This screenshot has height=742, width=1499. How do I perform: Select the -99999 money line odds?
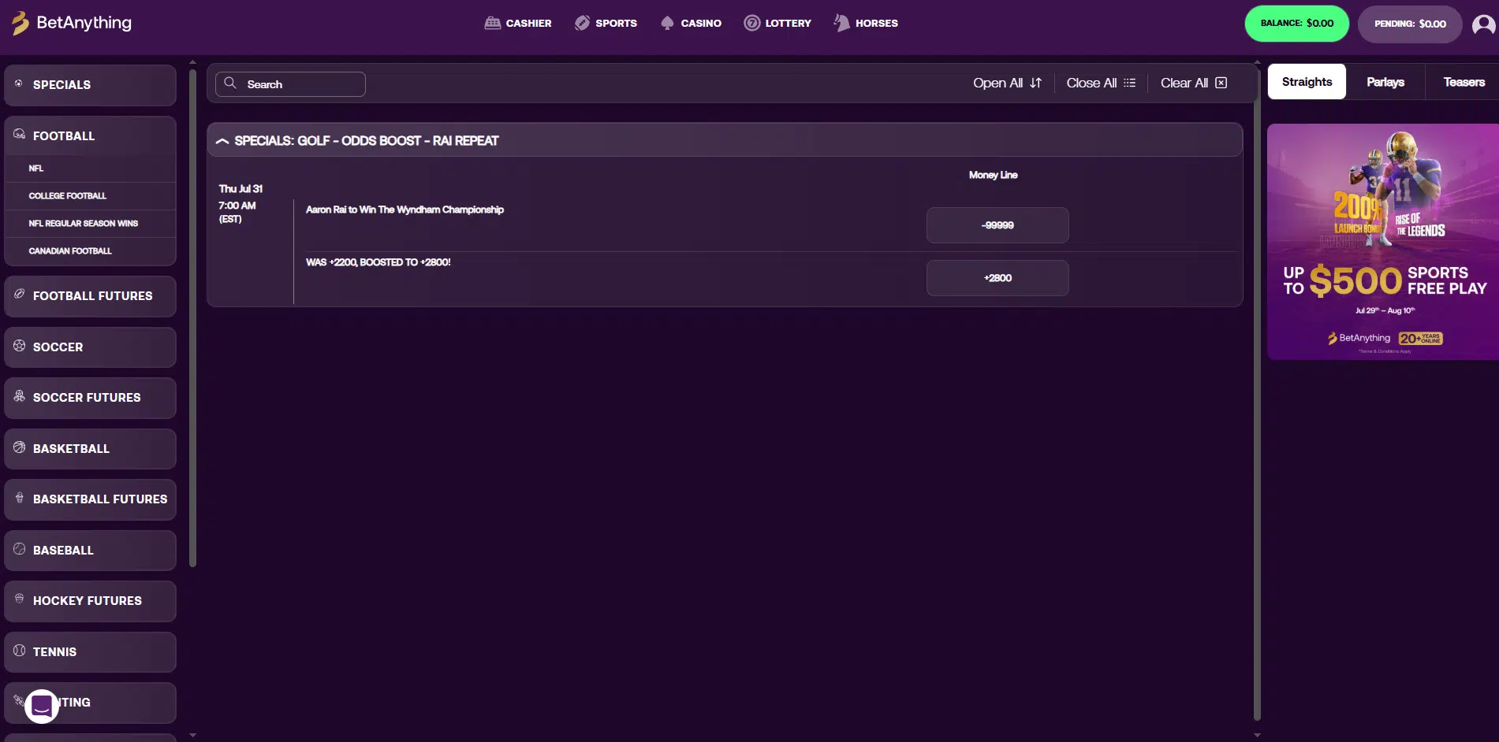(x=997, y=225)
